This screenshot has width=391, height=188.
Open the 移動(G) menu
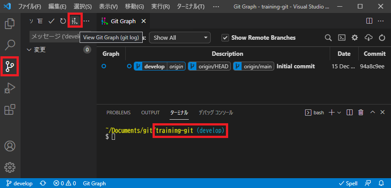tap(134, 6)
